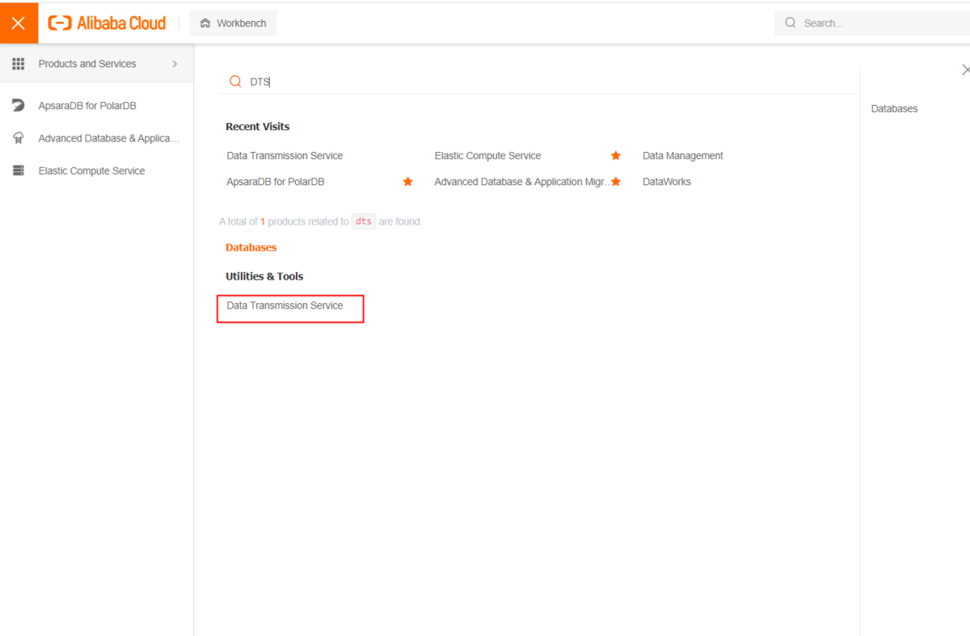Open ApsaraDB for PolarDB under Recent Visits
Viewport: 970px width, 636px height.
[276, 182]
